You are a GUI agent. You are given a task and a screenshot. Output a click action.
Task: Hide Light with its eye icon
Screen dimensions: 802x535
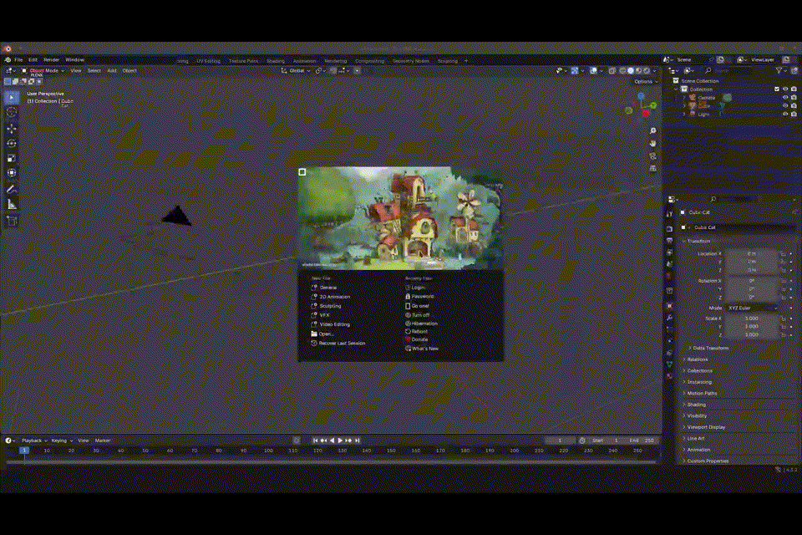tap(785, 115)
